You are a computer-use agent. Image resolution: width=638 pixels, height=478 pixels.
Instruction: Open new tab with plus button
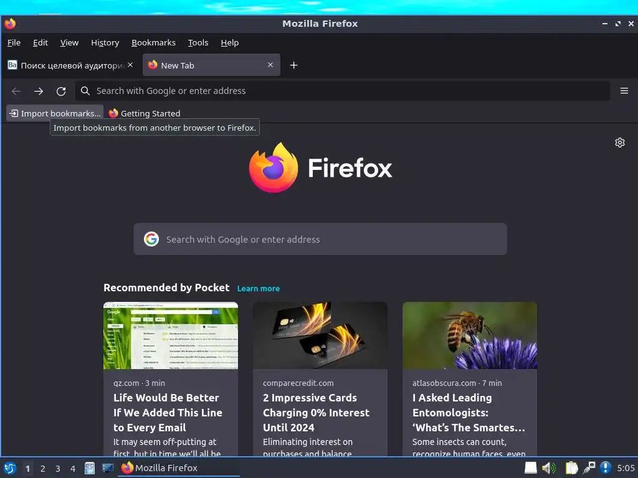294,65
